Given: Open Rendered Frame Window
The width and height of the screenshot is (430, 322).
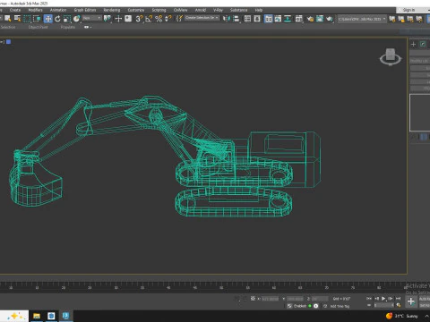Looking at the screenshot, I should pyautogui.click(x=320, y=19).
